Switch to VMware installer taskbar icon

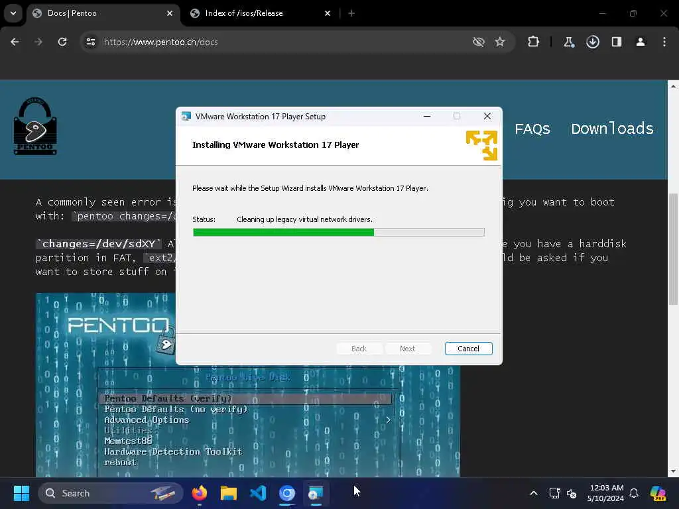(316, 493)
